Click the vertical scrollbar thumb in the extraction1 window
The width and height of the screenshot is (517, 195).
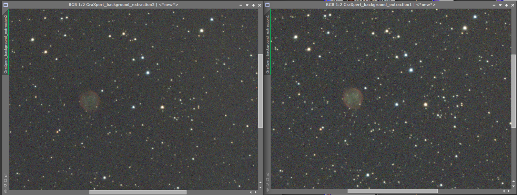click(514, 91)
